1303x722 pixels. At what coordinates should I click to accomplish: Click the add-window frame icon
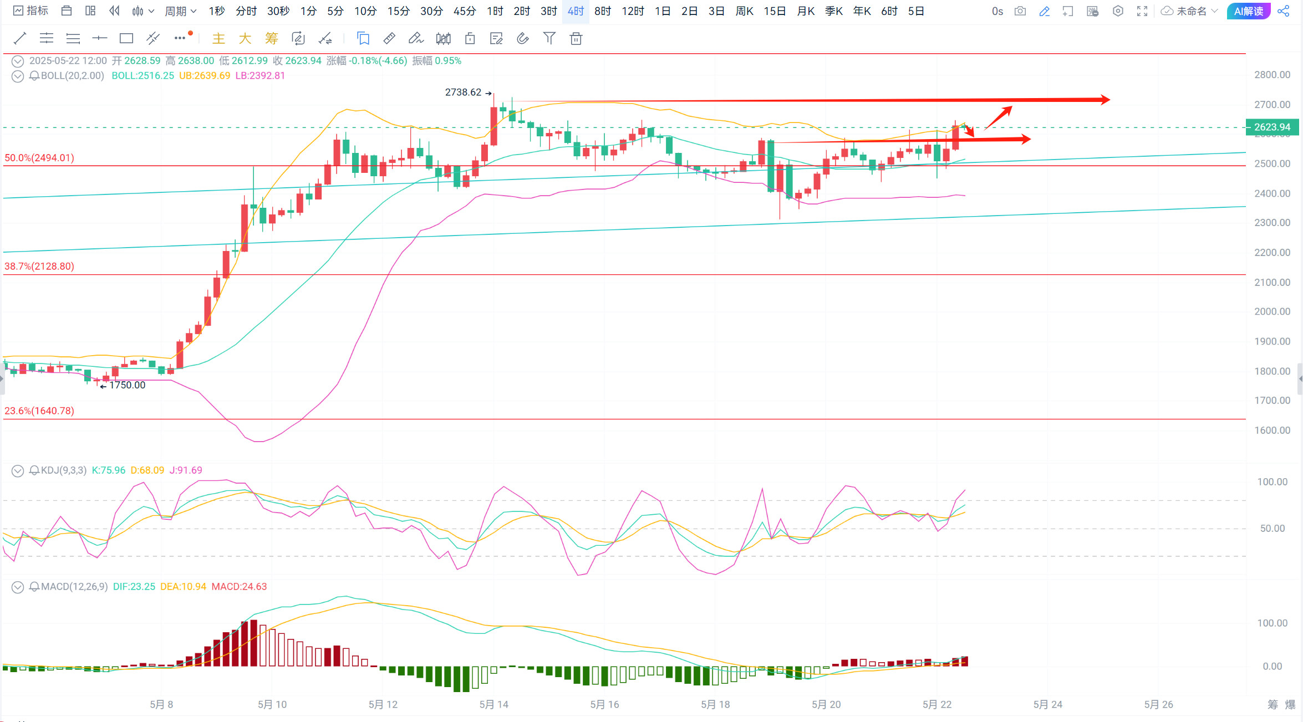(1068, 11)
